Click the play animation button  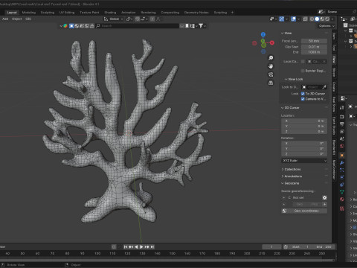[x=141, y=247]
